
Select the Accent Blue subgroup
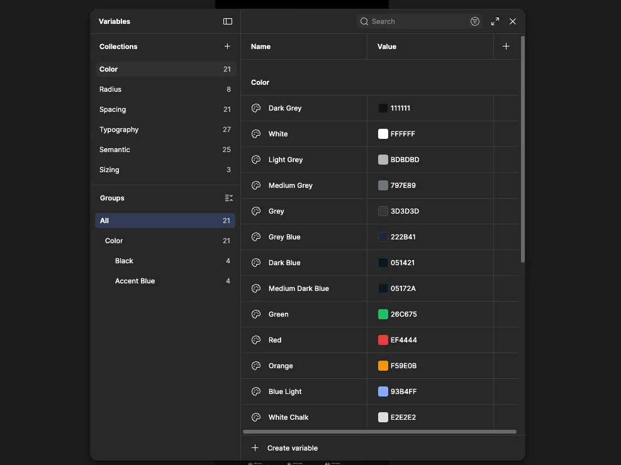point(165,281)
